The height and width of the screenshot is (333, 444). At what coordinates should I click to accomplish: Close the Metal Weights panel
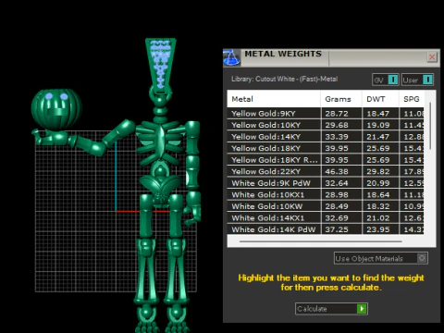coord(432,57)
